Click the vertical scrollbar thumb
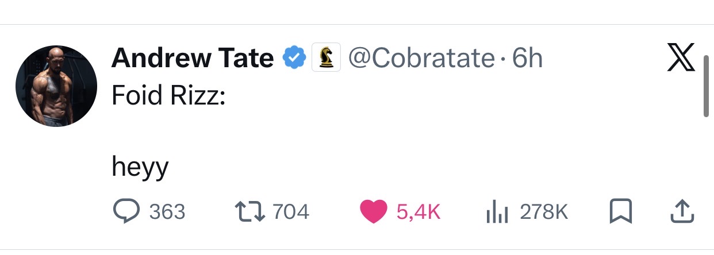714x255 pixels. tap(707, 86)
